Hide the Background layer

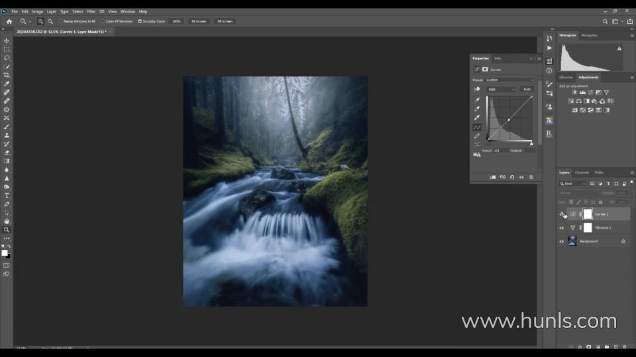(x=562, y=241)
